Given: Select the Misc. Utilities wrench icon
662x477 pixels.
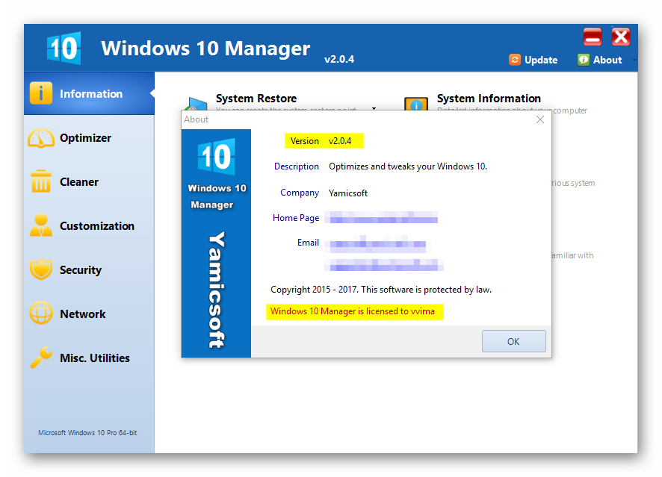Looking at the screenshot, I should tap(41, 358).
